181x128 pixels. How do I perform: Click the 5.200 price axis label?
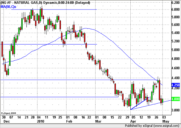pyautogui.click(x=176, y=41)
